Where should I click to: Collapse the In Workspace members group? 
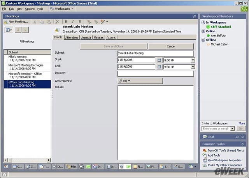click(203, 23)
